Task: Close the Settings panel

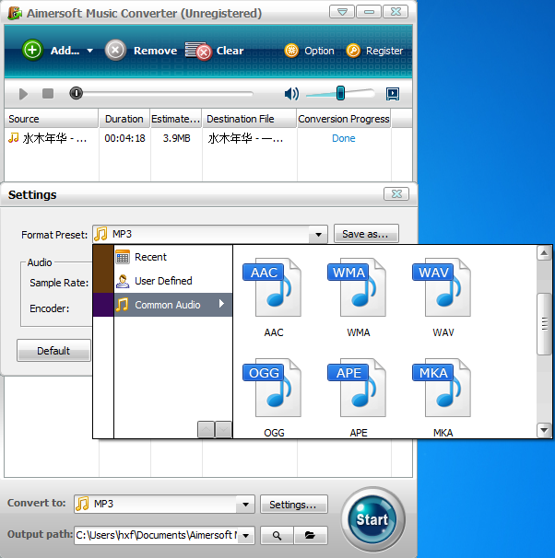Action: click(x=396, y=194)
